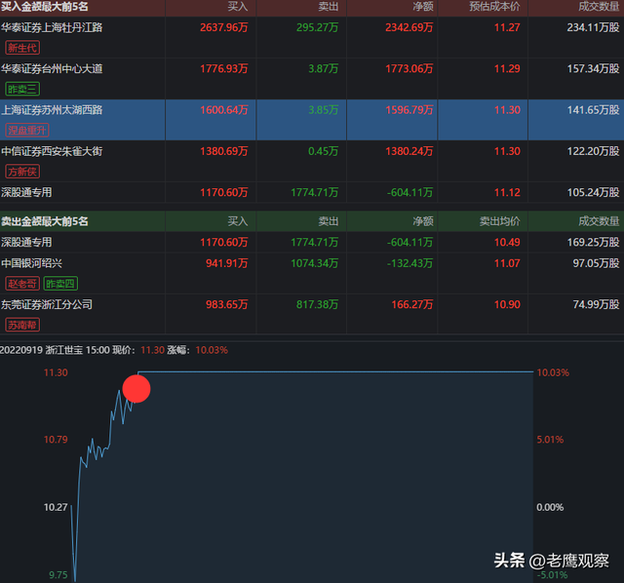Select the 东莞证券浙江分公司 row name
The width and height of the screenshot is (624, 583).
47,304
